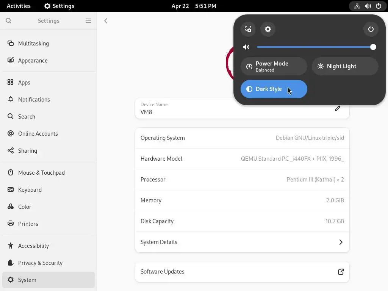
Task: Go back using the left chevron
Action: (106, 21)
